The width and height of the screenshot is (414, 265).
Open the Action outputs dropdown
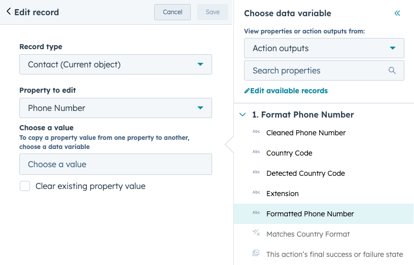point(324,48)
